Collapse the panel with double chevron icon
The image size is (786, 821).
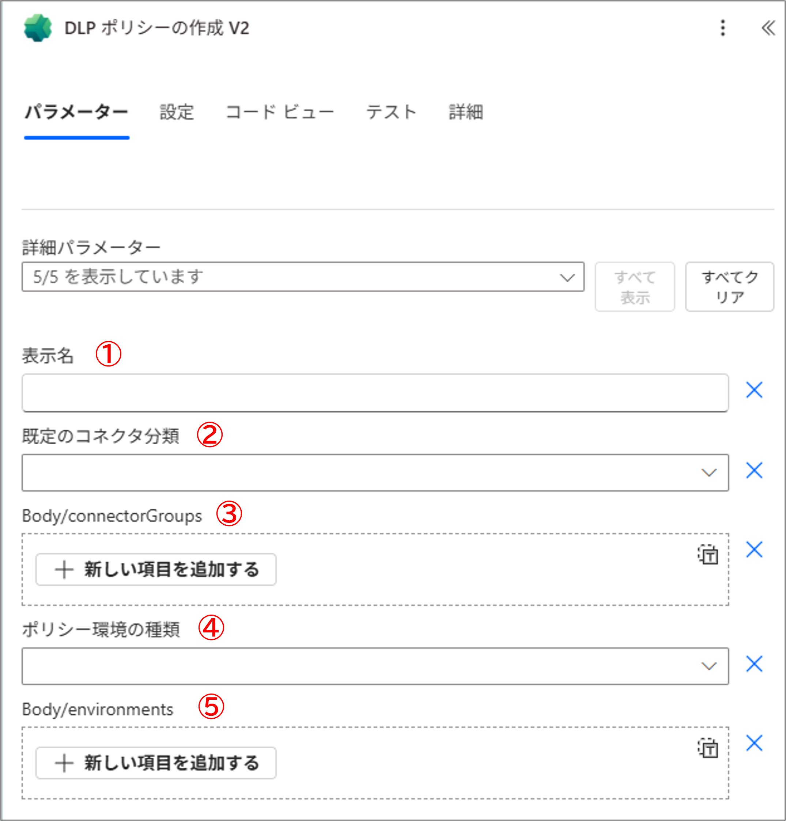[768, 28]
